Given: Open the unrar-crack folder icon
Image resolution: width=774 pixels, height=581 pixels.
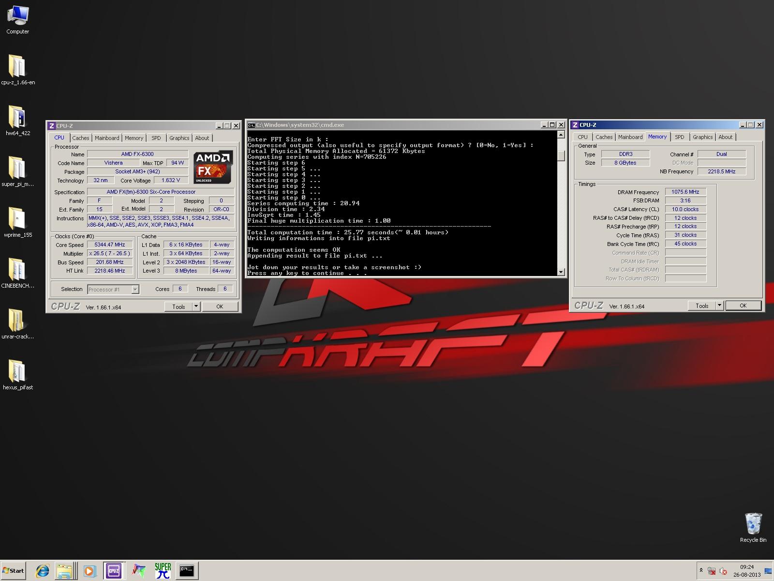Looking at the screenshot, I should [18, 324].
